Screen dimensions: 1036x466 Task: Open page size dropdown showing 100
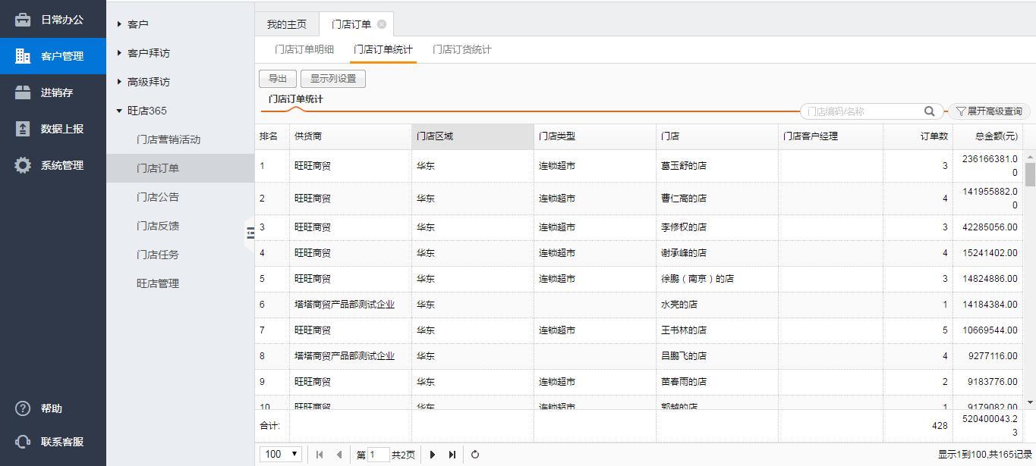click(281, 455)
